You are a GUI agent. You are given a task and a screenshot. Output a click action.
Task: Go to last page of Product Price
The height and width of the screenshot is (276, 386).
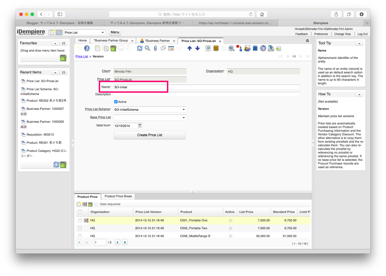125,242
